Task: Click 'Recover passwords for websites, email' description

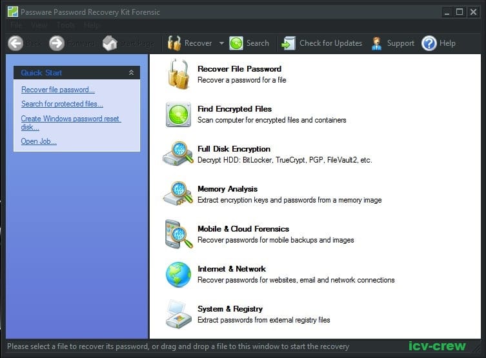Action: pyautogui.click(x=296, y=280)
